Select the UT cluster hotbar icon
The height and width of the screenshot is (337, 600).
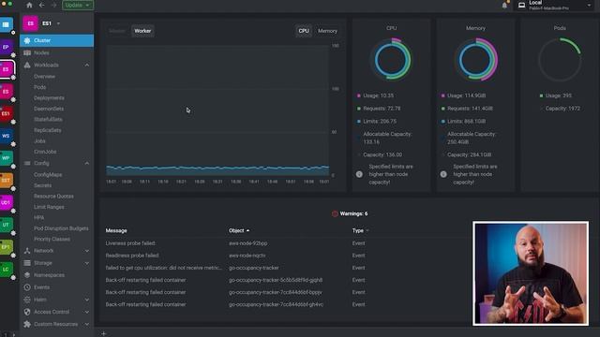point(6,225)
